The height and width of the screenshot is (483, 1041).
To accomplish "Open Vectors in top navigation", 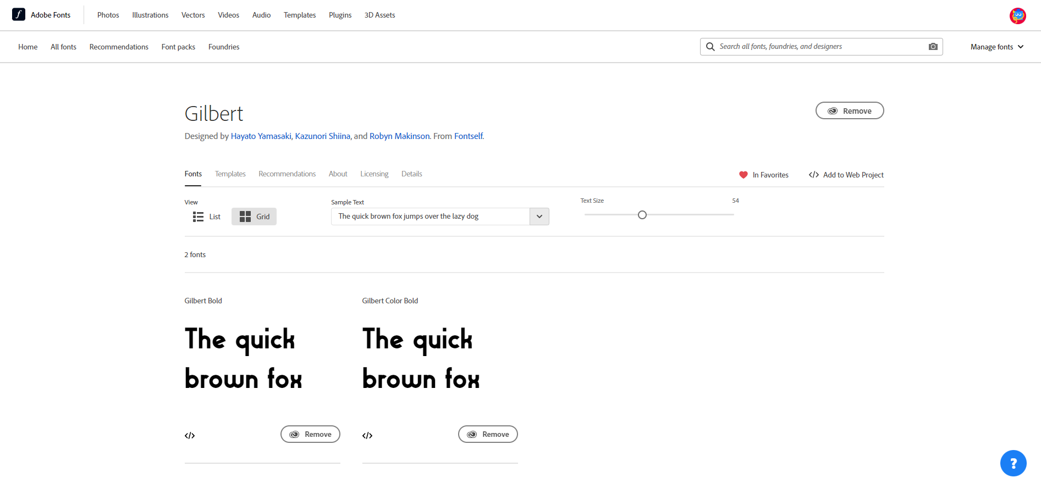I will click(x=193, y=15).
